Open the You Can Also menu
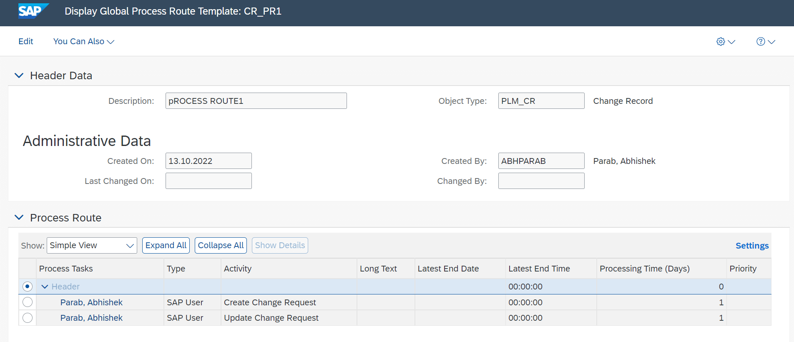 (84, 41)
